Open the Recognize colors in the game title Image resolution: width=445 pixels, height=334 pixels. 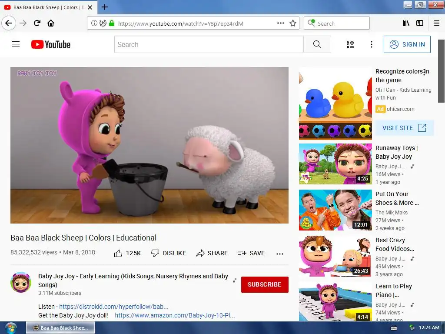click(402, 76)
